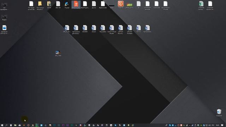The height and width of the screenshot is (127, 226).
Task: Select the JetFlash Recovery Word document
Action: pos(121,30)
